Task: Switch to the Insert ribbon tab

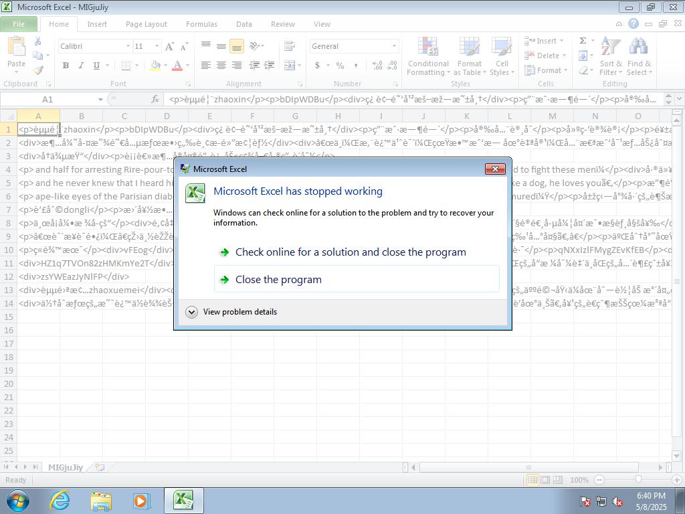Action: click(x=97, y=24)
